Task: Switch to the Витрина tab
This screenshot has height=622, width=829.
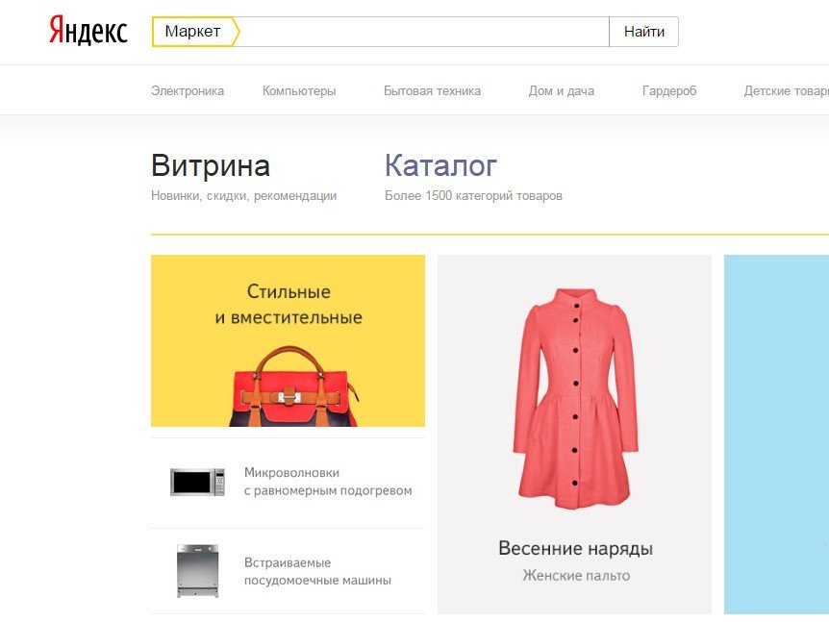Action: click(x=211, y=165)
